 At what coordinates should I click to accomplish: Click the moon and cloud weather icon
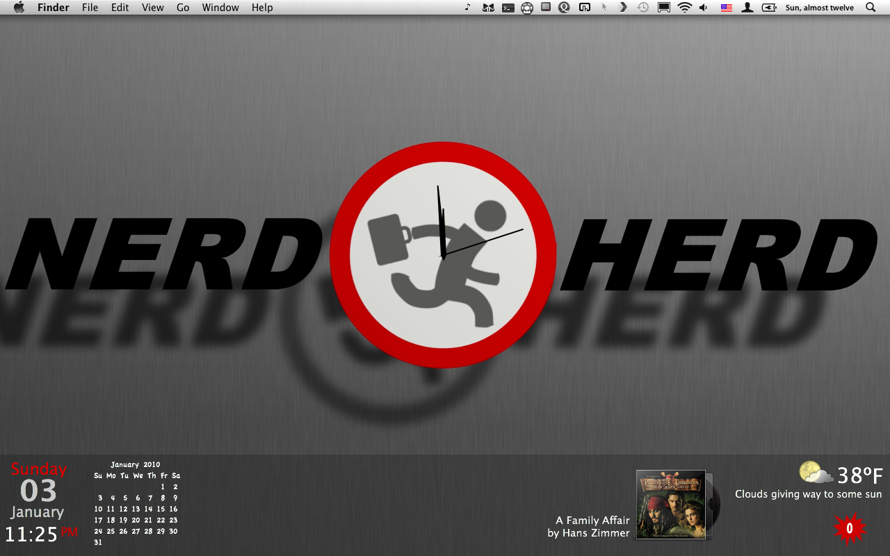pyautogui.click(x=816, y=473)
